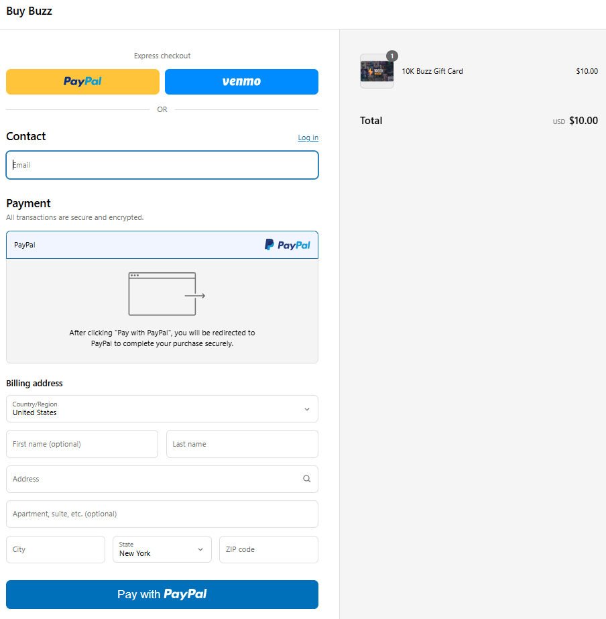Click the 'Express checkout' label
The image size is (606, 619).
pyautogui.click(x=162, y=56)
